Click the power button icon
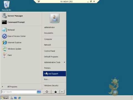 47,92
